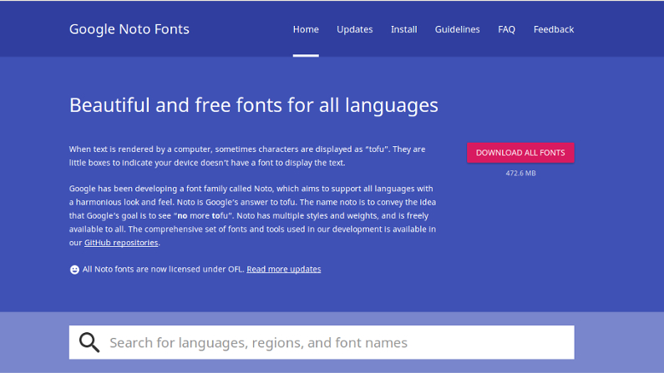The width and height of the screenshot is (664, 373).
Task: Click the smiley face icon by the OFL notice
Action: tap(74, 270)
